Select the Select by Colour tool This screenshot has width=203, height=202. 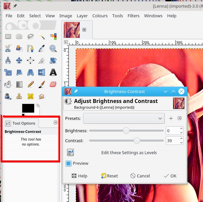(x=53, y=37)
